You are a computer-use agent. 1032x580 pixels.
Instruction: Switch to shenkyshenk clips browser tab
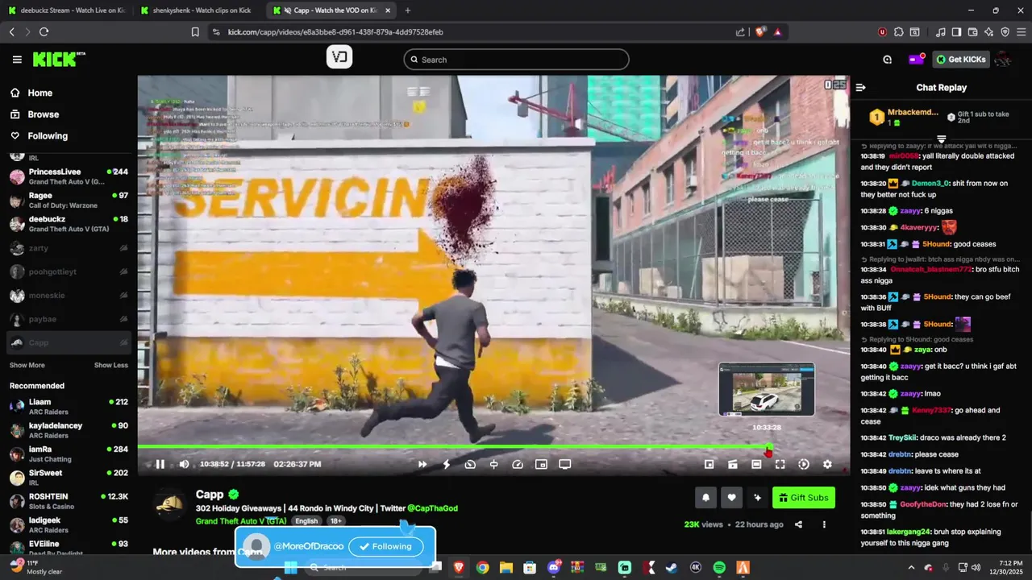tap(196, 10)
